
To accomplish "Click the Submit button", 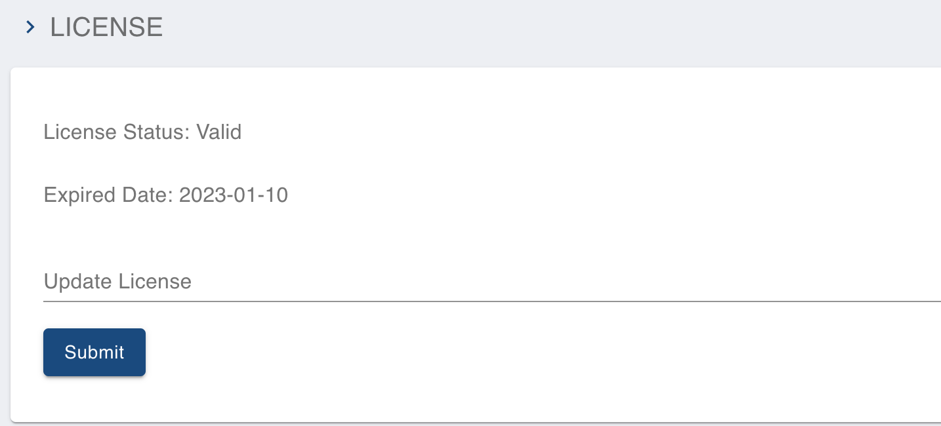I will point(94,352).
